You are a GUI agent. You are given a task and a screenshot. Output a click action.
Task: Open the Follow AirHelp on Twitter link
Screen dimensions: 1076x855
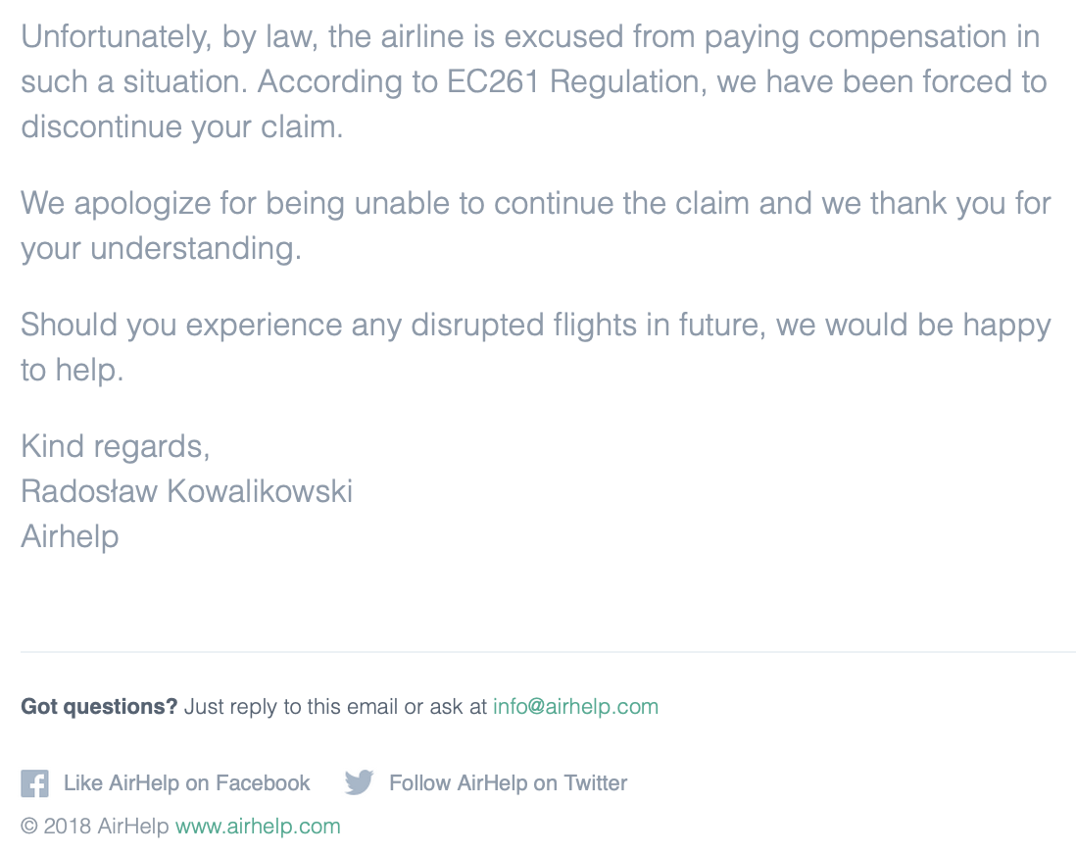point(508,783)
